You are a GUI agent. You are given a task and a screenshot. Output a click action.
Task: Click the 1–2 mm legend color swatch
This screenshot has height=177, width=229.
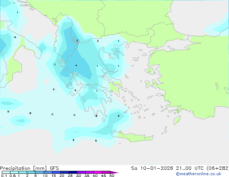pos(23,172)
